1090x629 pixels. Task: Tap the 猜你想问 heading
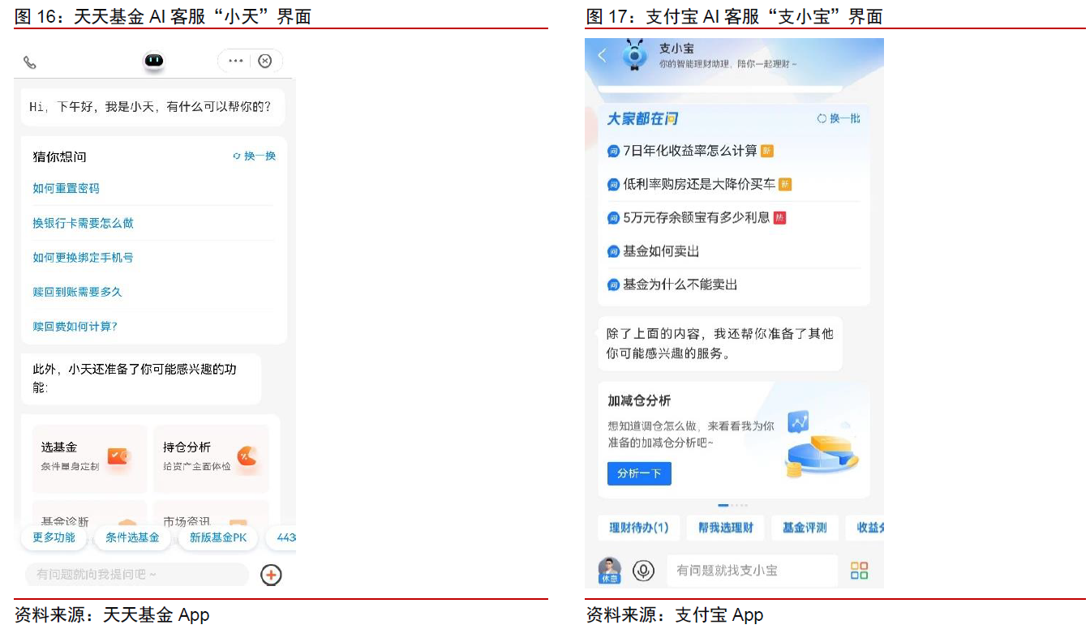point(59,156)
